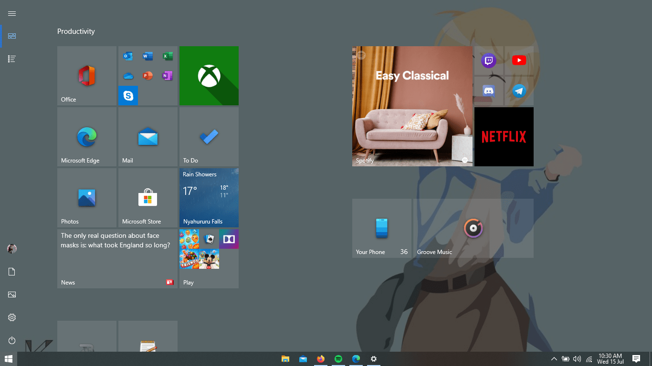
Task: Open the Wi-Fi network tray icon
Action: click(589, 359)
